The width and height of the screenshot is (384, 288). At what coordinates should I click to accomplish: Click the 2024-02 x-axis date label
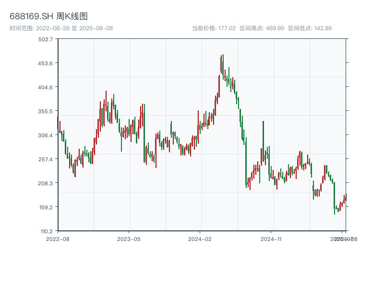pos(201,239)
